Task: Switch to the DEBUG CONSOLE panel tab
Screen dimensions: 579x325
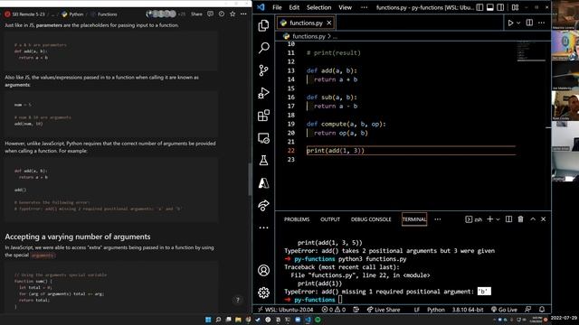Action: coord(371,219)
